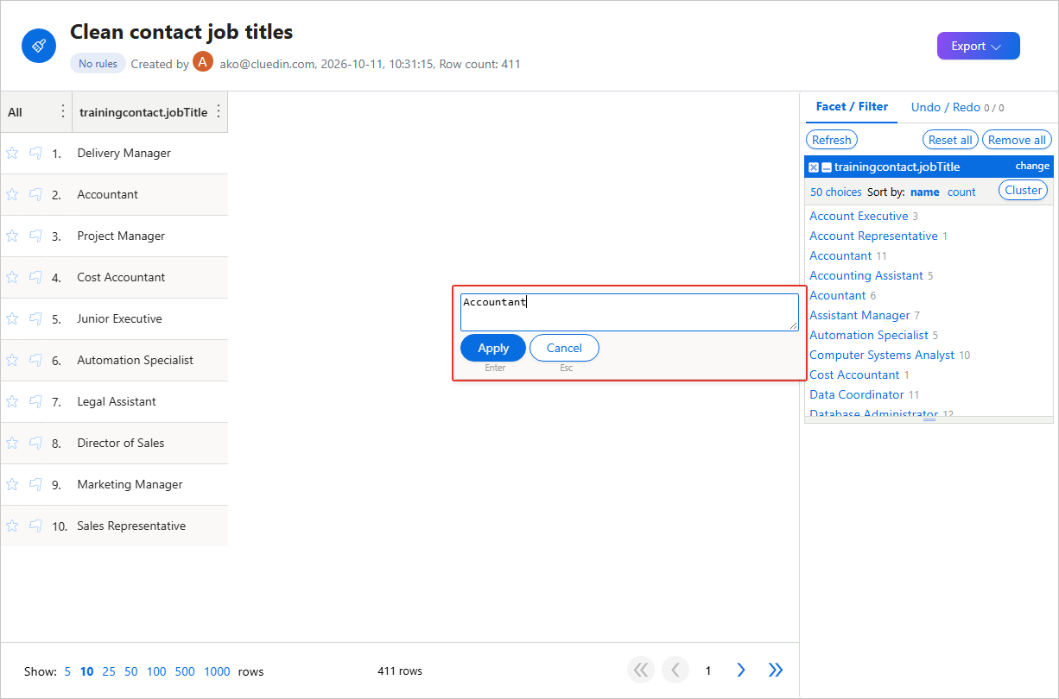
Task: Star the Automation Specialist row
Action: (12, 360)
